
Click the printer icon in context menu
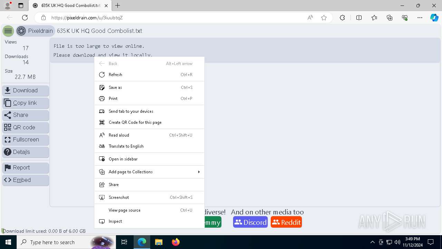[x=102, y=99]
